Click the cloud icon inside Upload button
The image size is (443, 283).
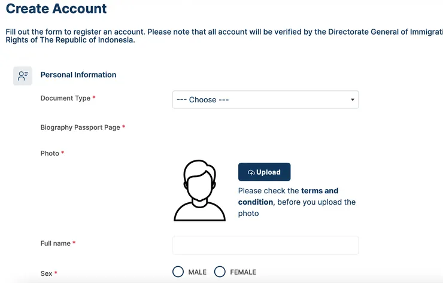[x=251, y=172]
